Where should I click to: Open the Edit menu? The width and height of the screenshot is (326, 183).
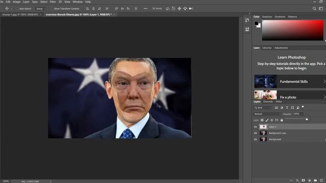[8, 2]
